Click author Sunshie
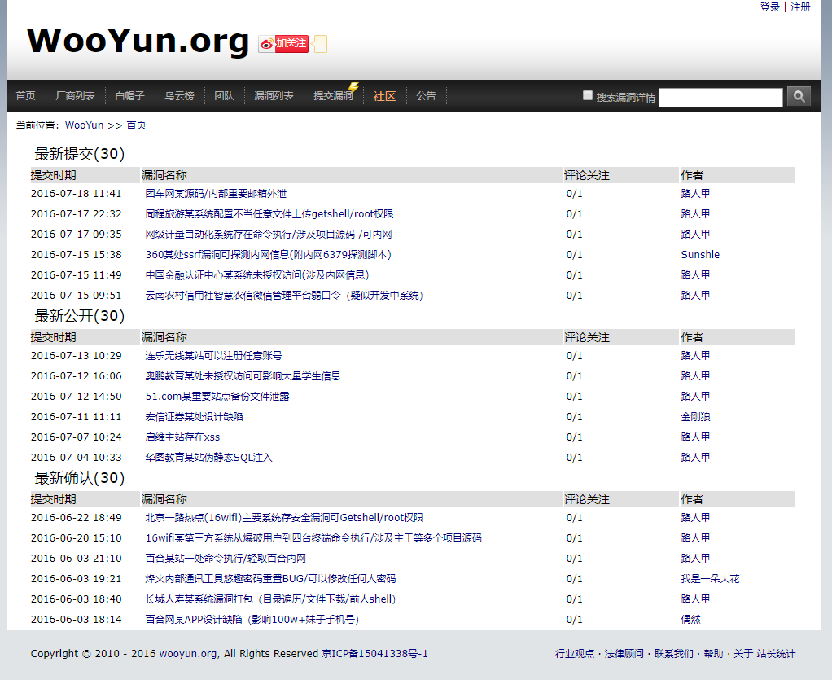This screenshot has height=680, width=832. coord(700,255)
